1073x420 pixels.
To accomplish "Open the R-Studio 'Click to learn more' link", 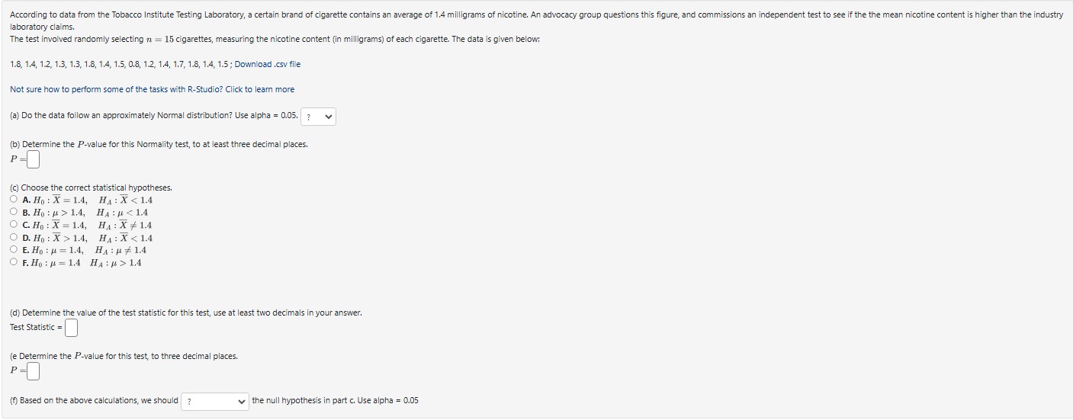I will click(152, 89).
